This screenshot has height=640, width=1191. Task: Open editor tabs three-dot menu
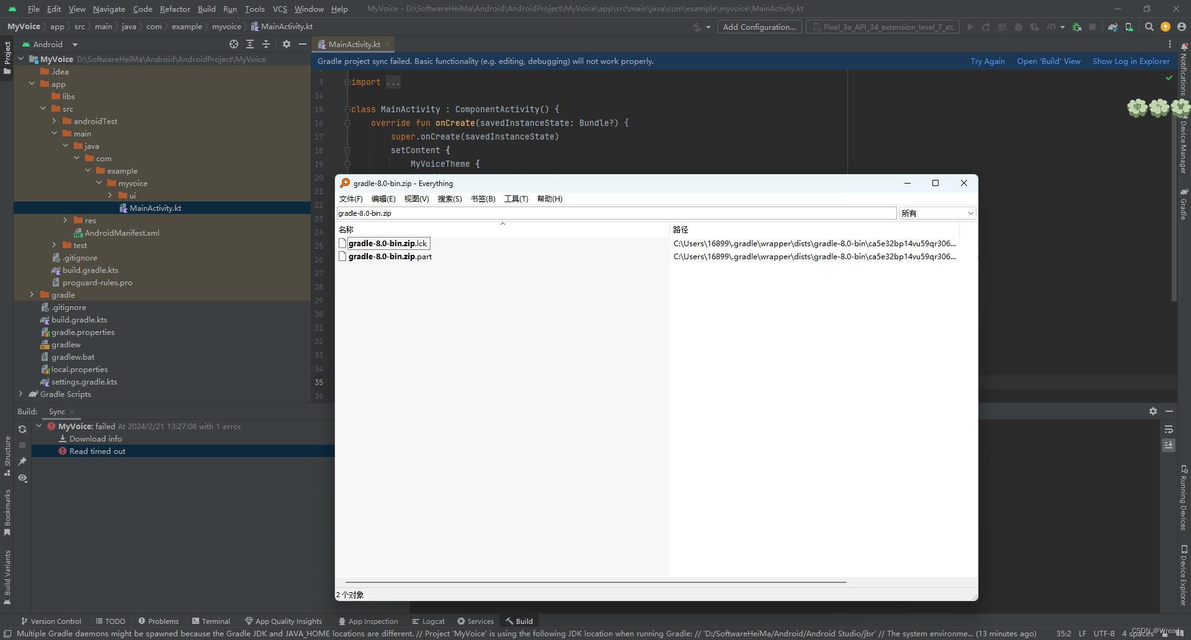tap(1169, 44)
